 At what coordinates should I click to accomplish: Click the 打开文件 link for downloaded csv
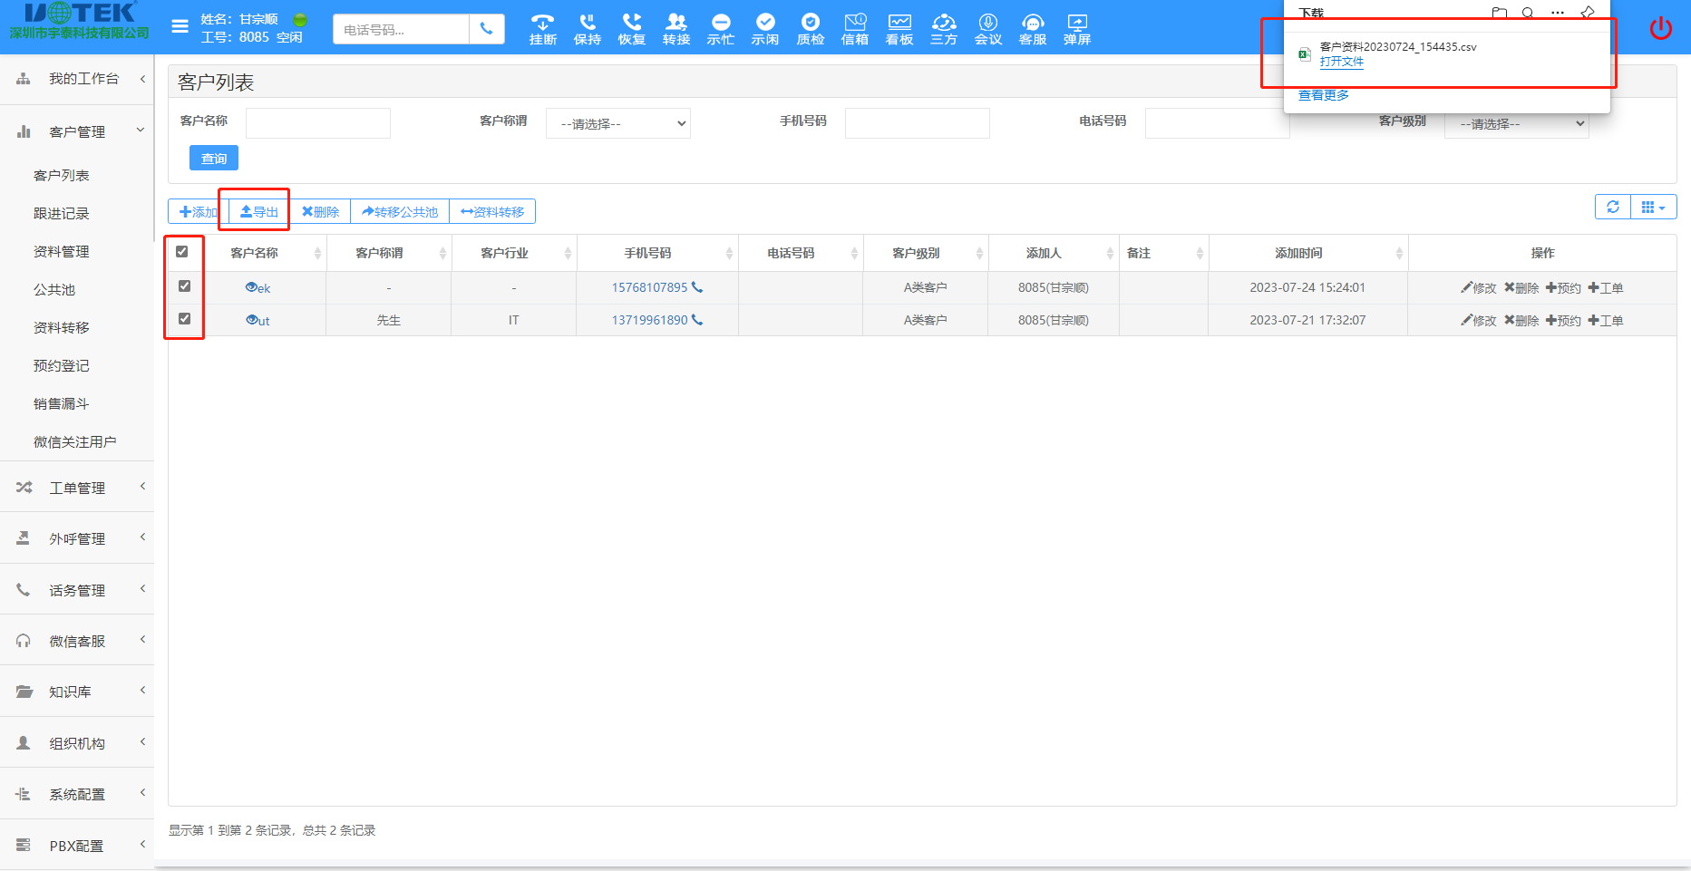[x=1341, y=62]
